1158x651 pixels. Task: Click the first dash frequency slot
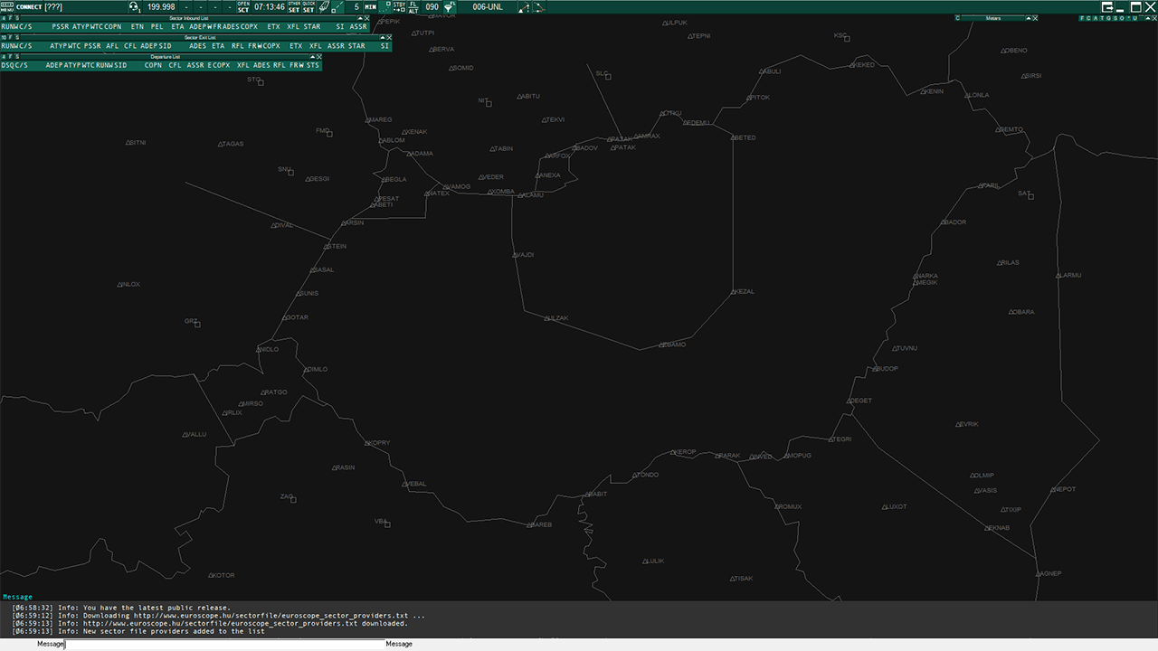[x=187, y=7]
